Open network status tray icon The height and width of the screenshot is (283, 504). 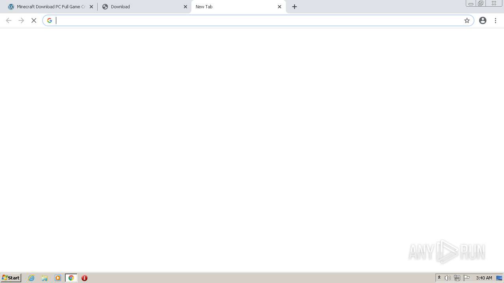click(457, 278)
